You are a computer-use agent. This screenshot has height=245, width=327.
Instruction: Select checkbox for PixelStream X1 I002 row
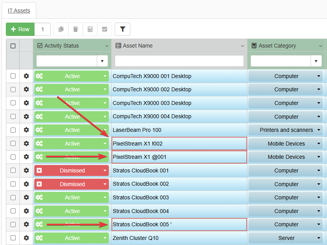(x=13, y=144)
